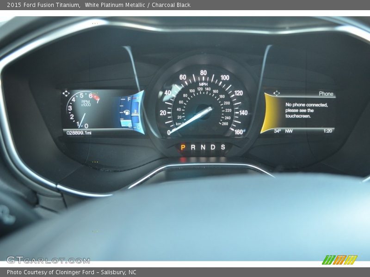Click the NW compass heading
The image size is (370, 277).
[x=289, y=131]
